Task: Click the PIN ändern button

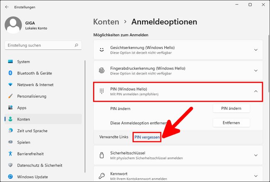Action: (231, 108)
